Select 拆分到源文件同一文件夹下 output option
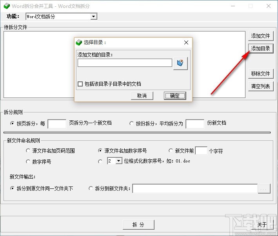The height and width of the screenshot is (236, 278). 12,188
